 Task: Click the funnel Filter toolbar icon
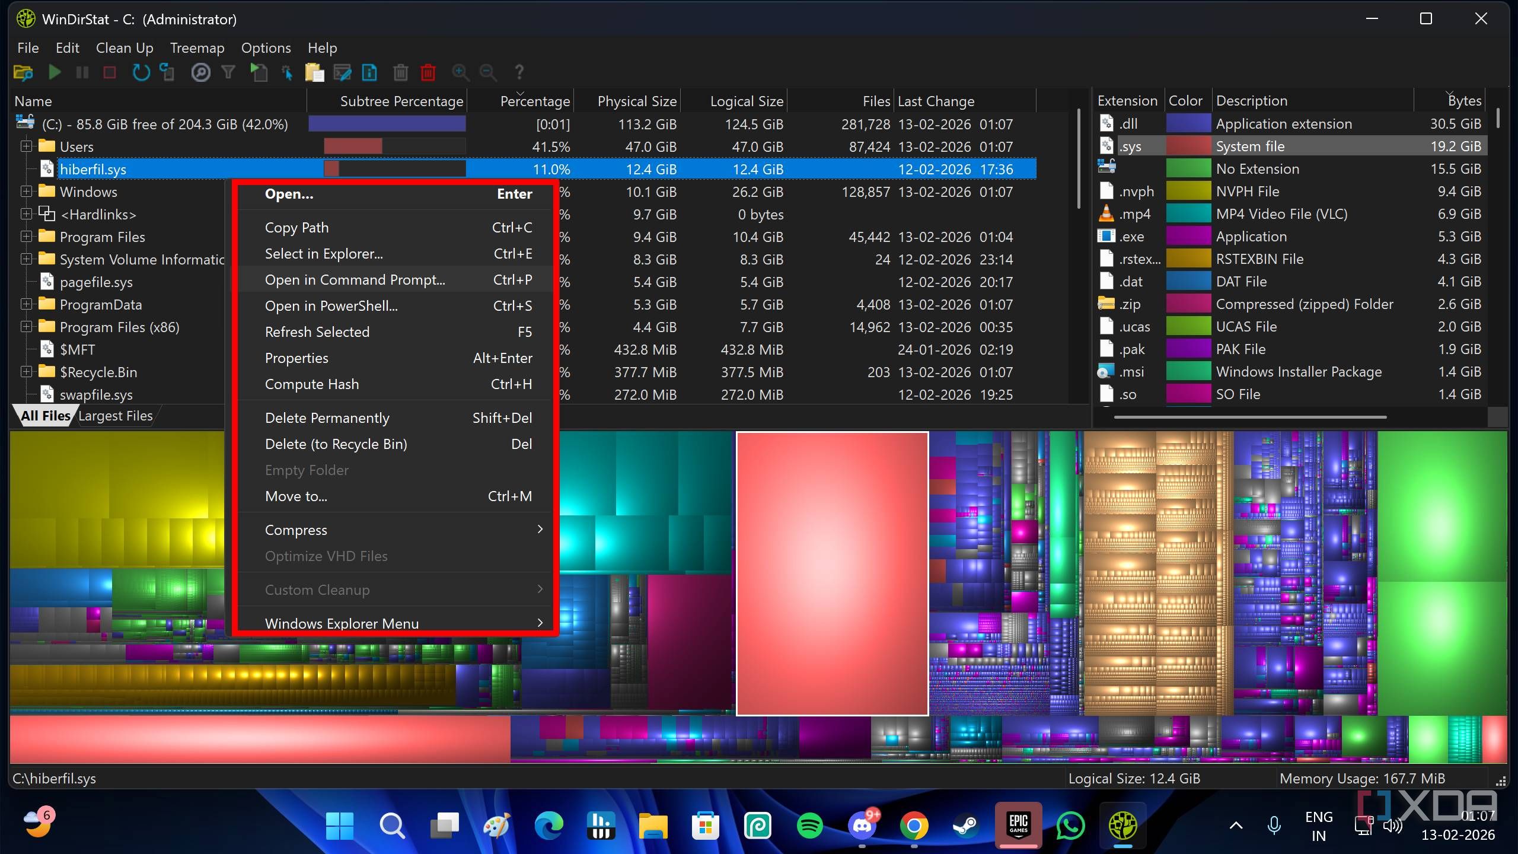tap(228, 72)
